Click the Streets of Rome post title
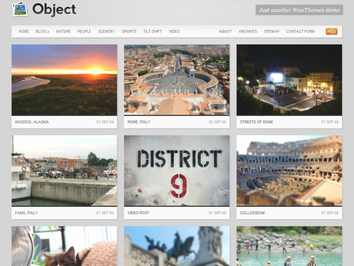The width and height of the screenshot is (354, 266). tap(256, 122)
